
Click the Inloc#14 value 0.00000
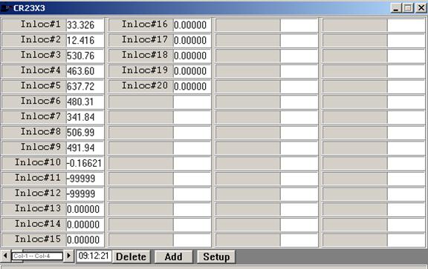click(x=85, y=225)
